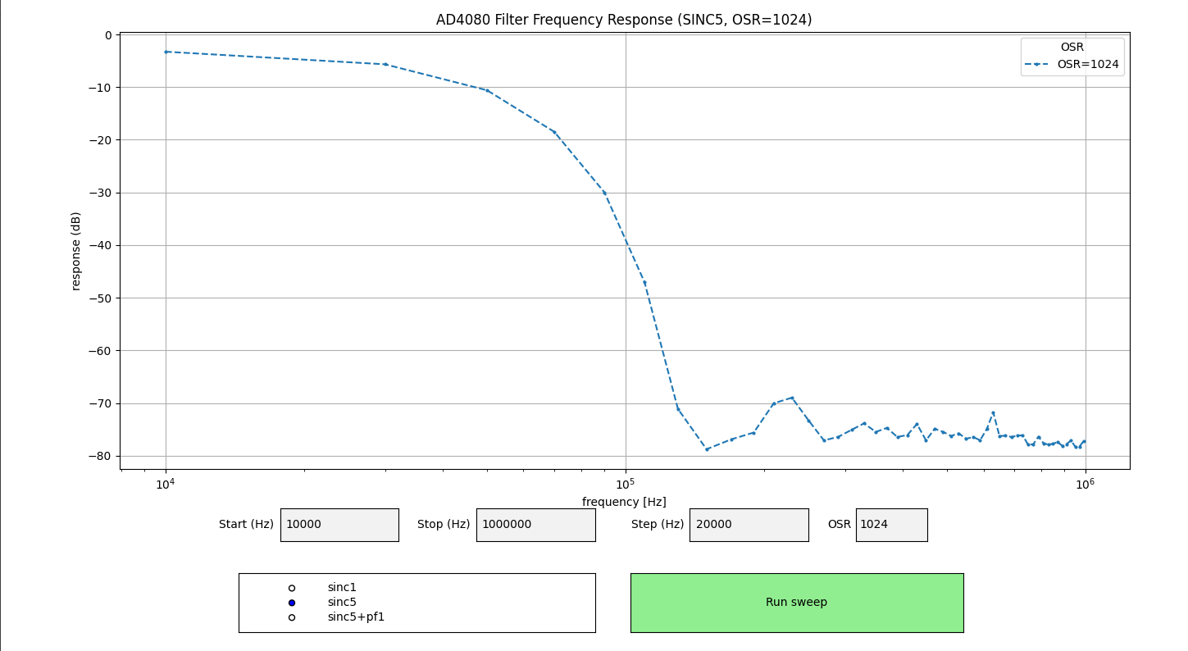Click the -50 y-axis tick label
The width and height of the screenshot is (1188, 651).
tap(102, 298)
